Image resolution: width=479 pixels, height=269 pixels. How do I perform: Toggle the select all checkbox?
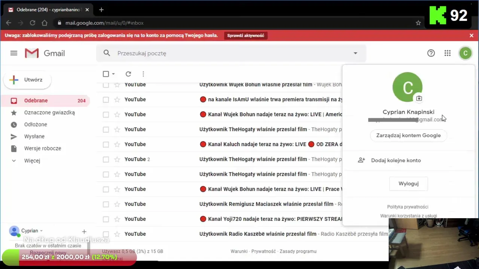click(x=106, y=74)
